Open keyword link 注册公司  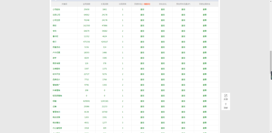pyautogui.click(x=56, y=15)
